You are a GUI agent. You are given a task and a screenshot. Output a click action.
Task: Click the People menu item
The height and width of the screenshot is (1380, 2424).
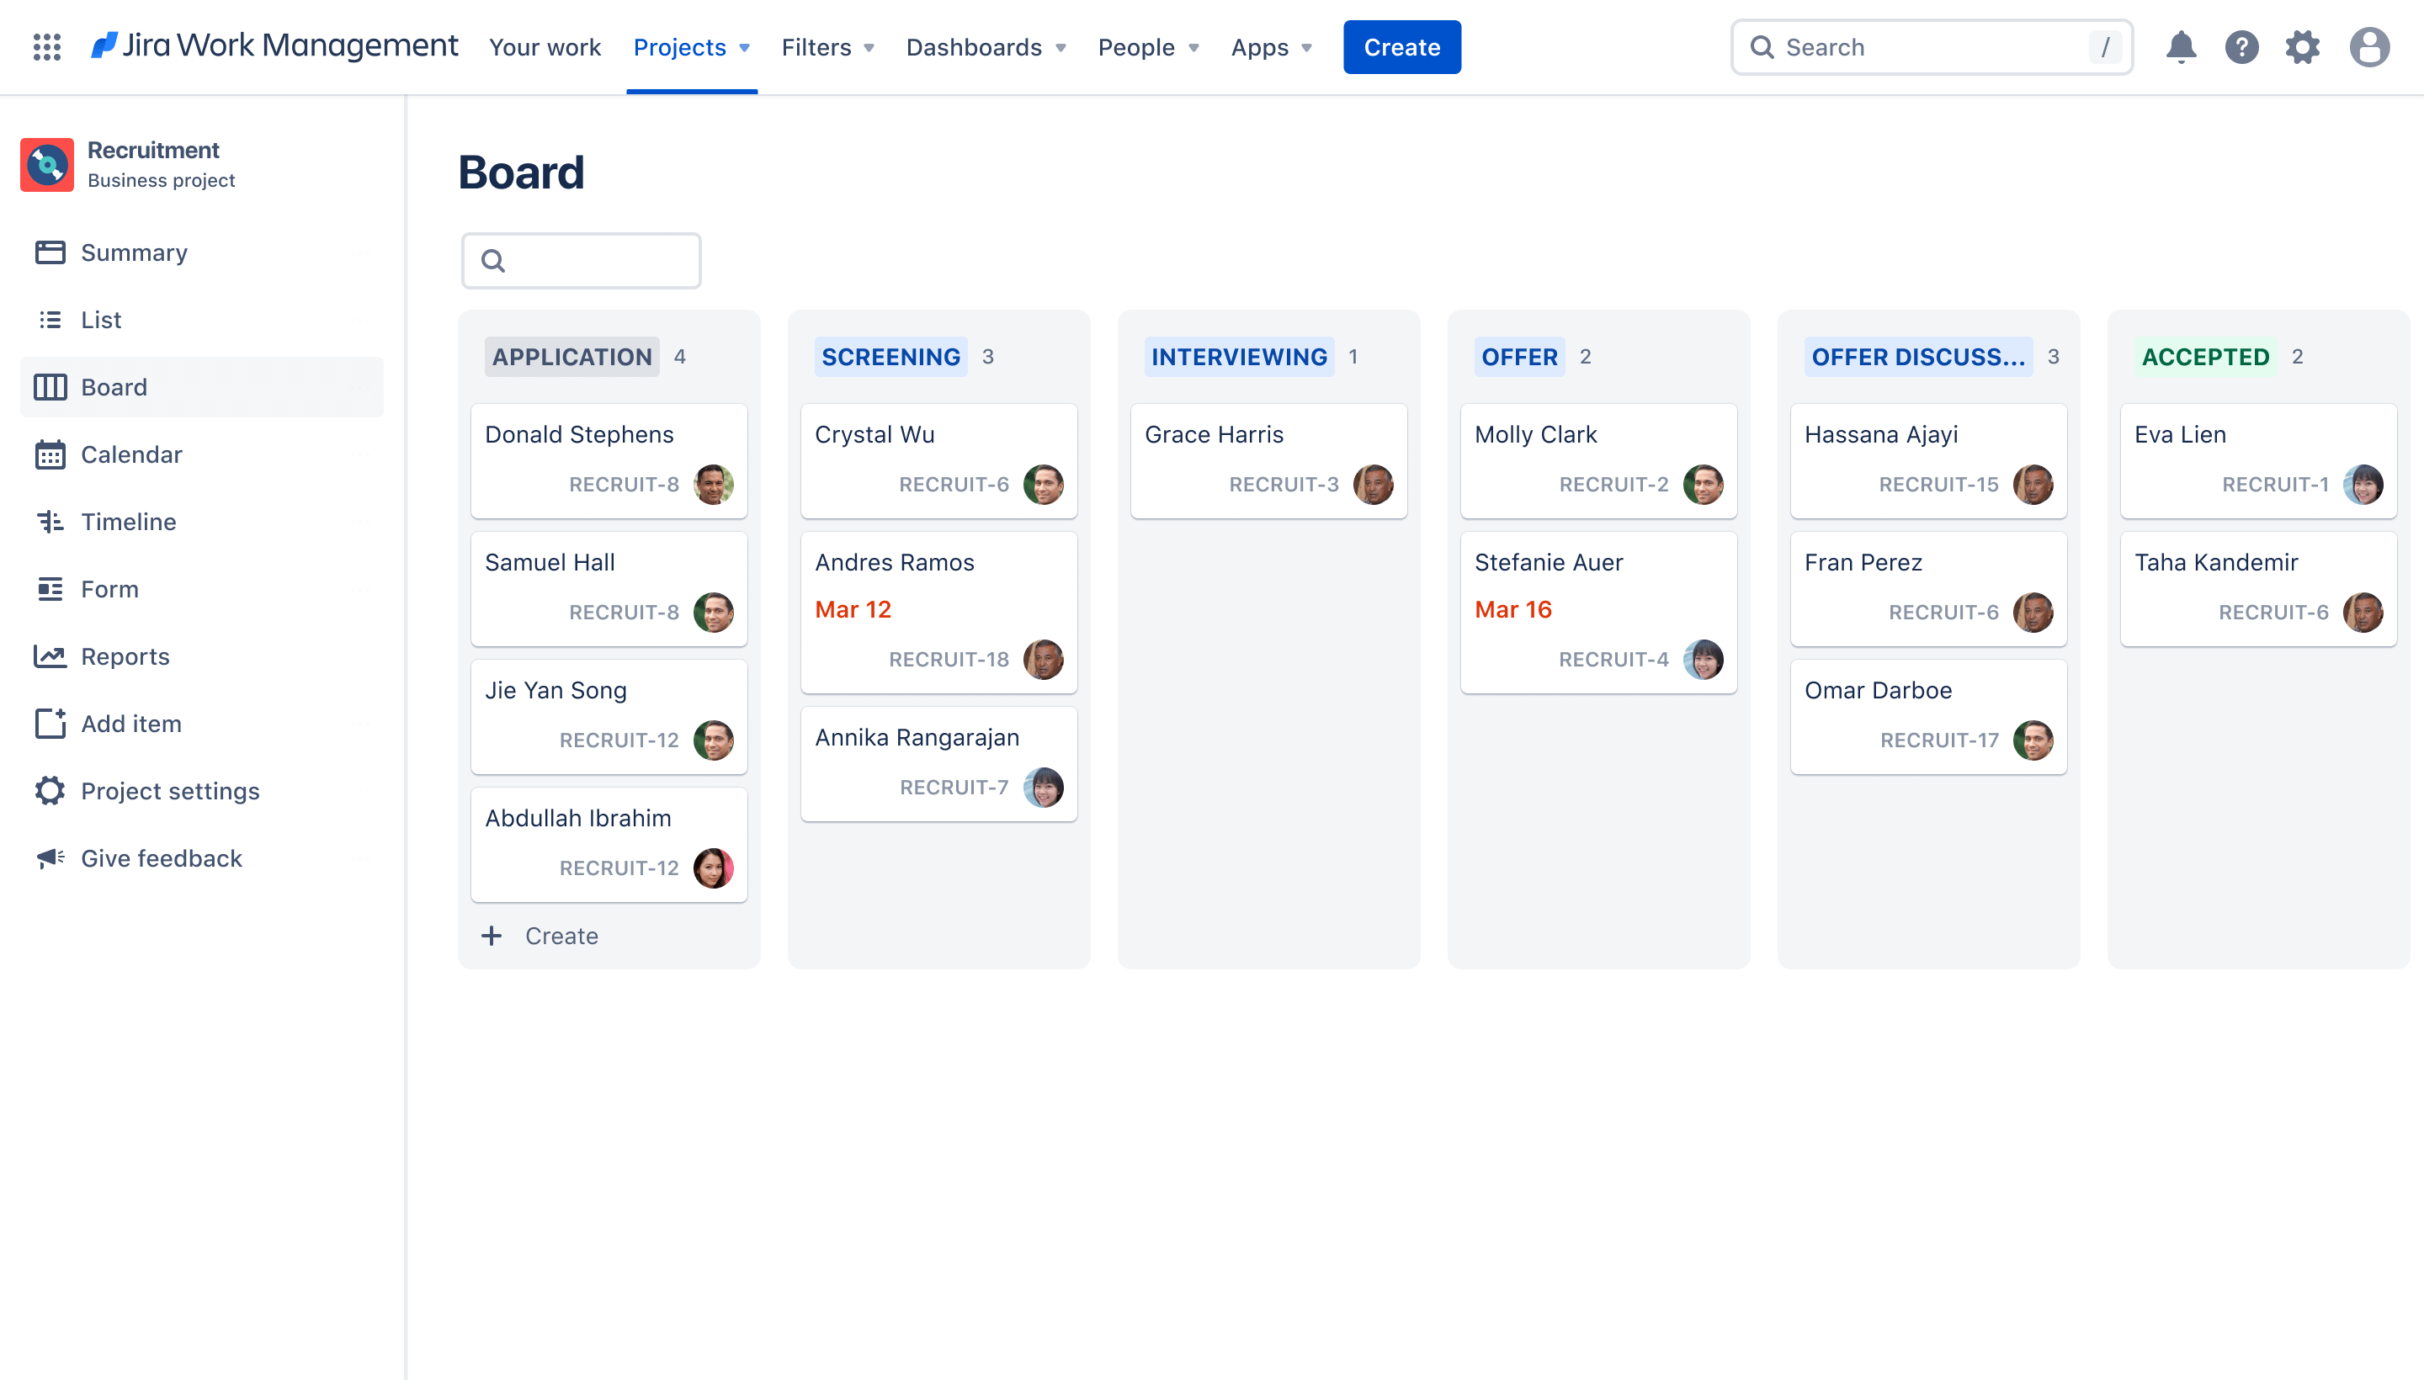point(1135,46)
